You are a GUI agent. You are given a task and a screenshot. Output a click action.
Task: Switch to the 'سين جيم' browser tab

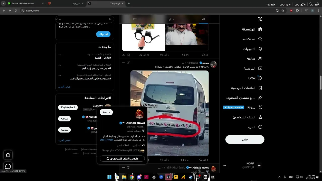(x=66, y=4)
